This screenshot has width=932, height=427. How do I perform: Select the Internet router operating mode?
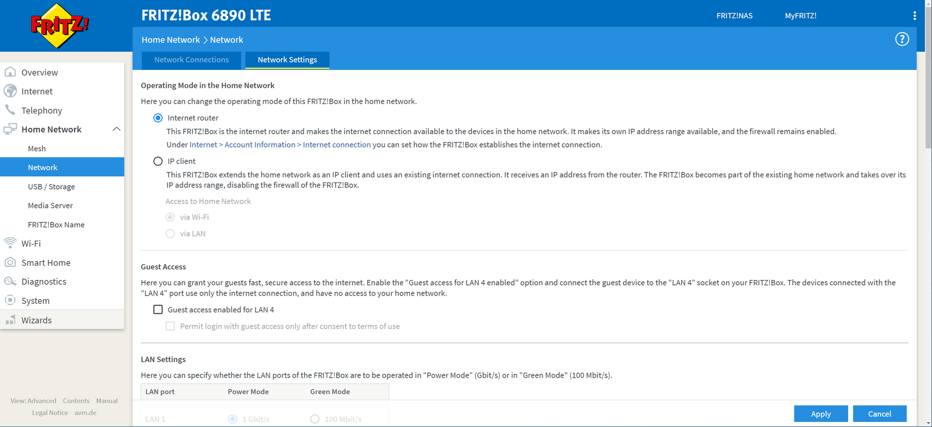(x=158, y=118)
